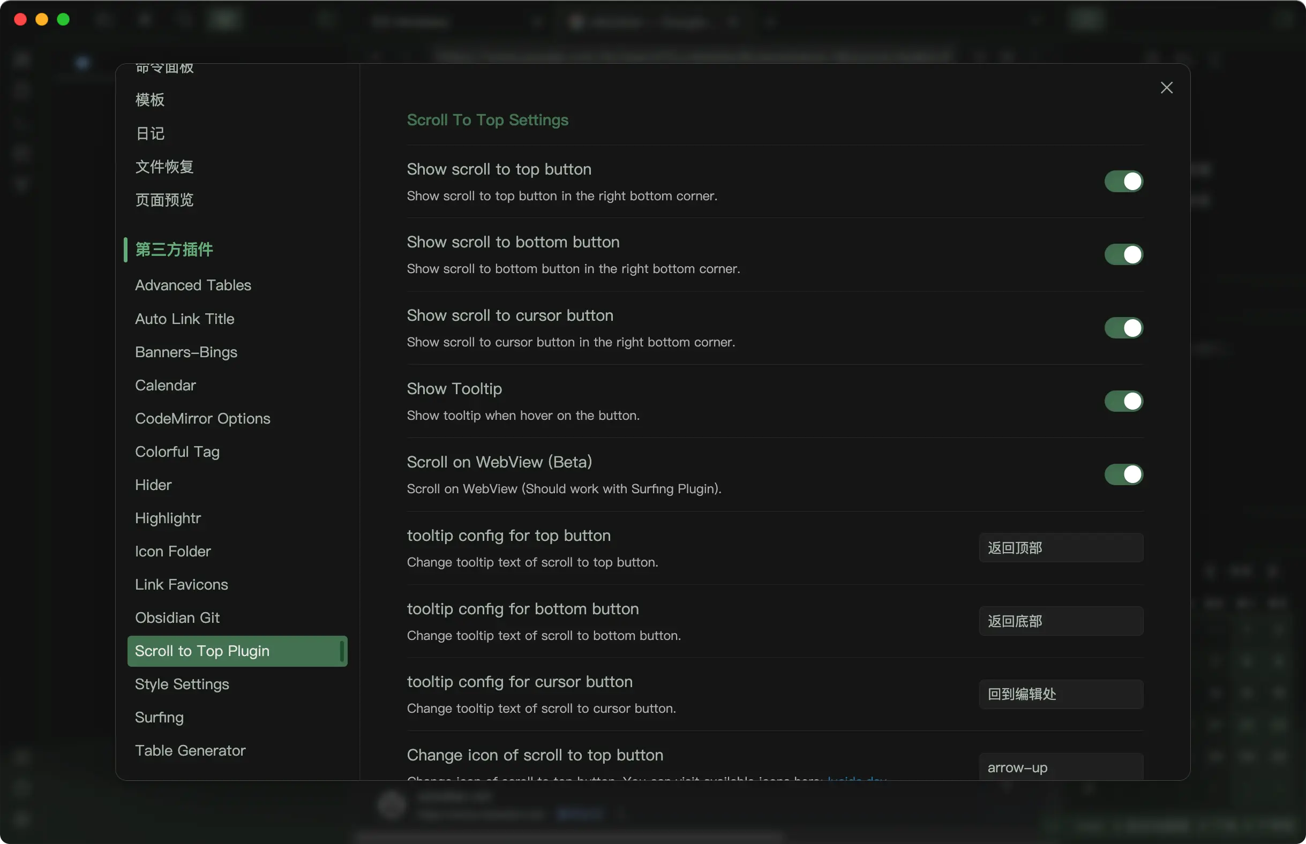Click the top button tooltip text field

click(1061, 548)
